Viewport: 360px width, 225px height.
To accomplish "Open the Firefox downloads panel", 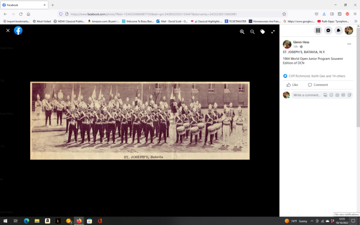I will point(324,14).
